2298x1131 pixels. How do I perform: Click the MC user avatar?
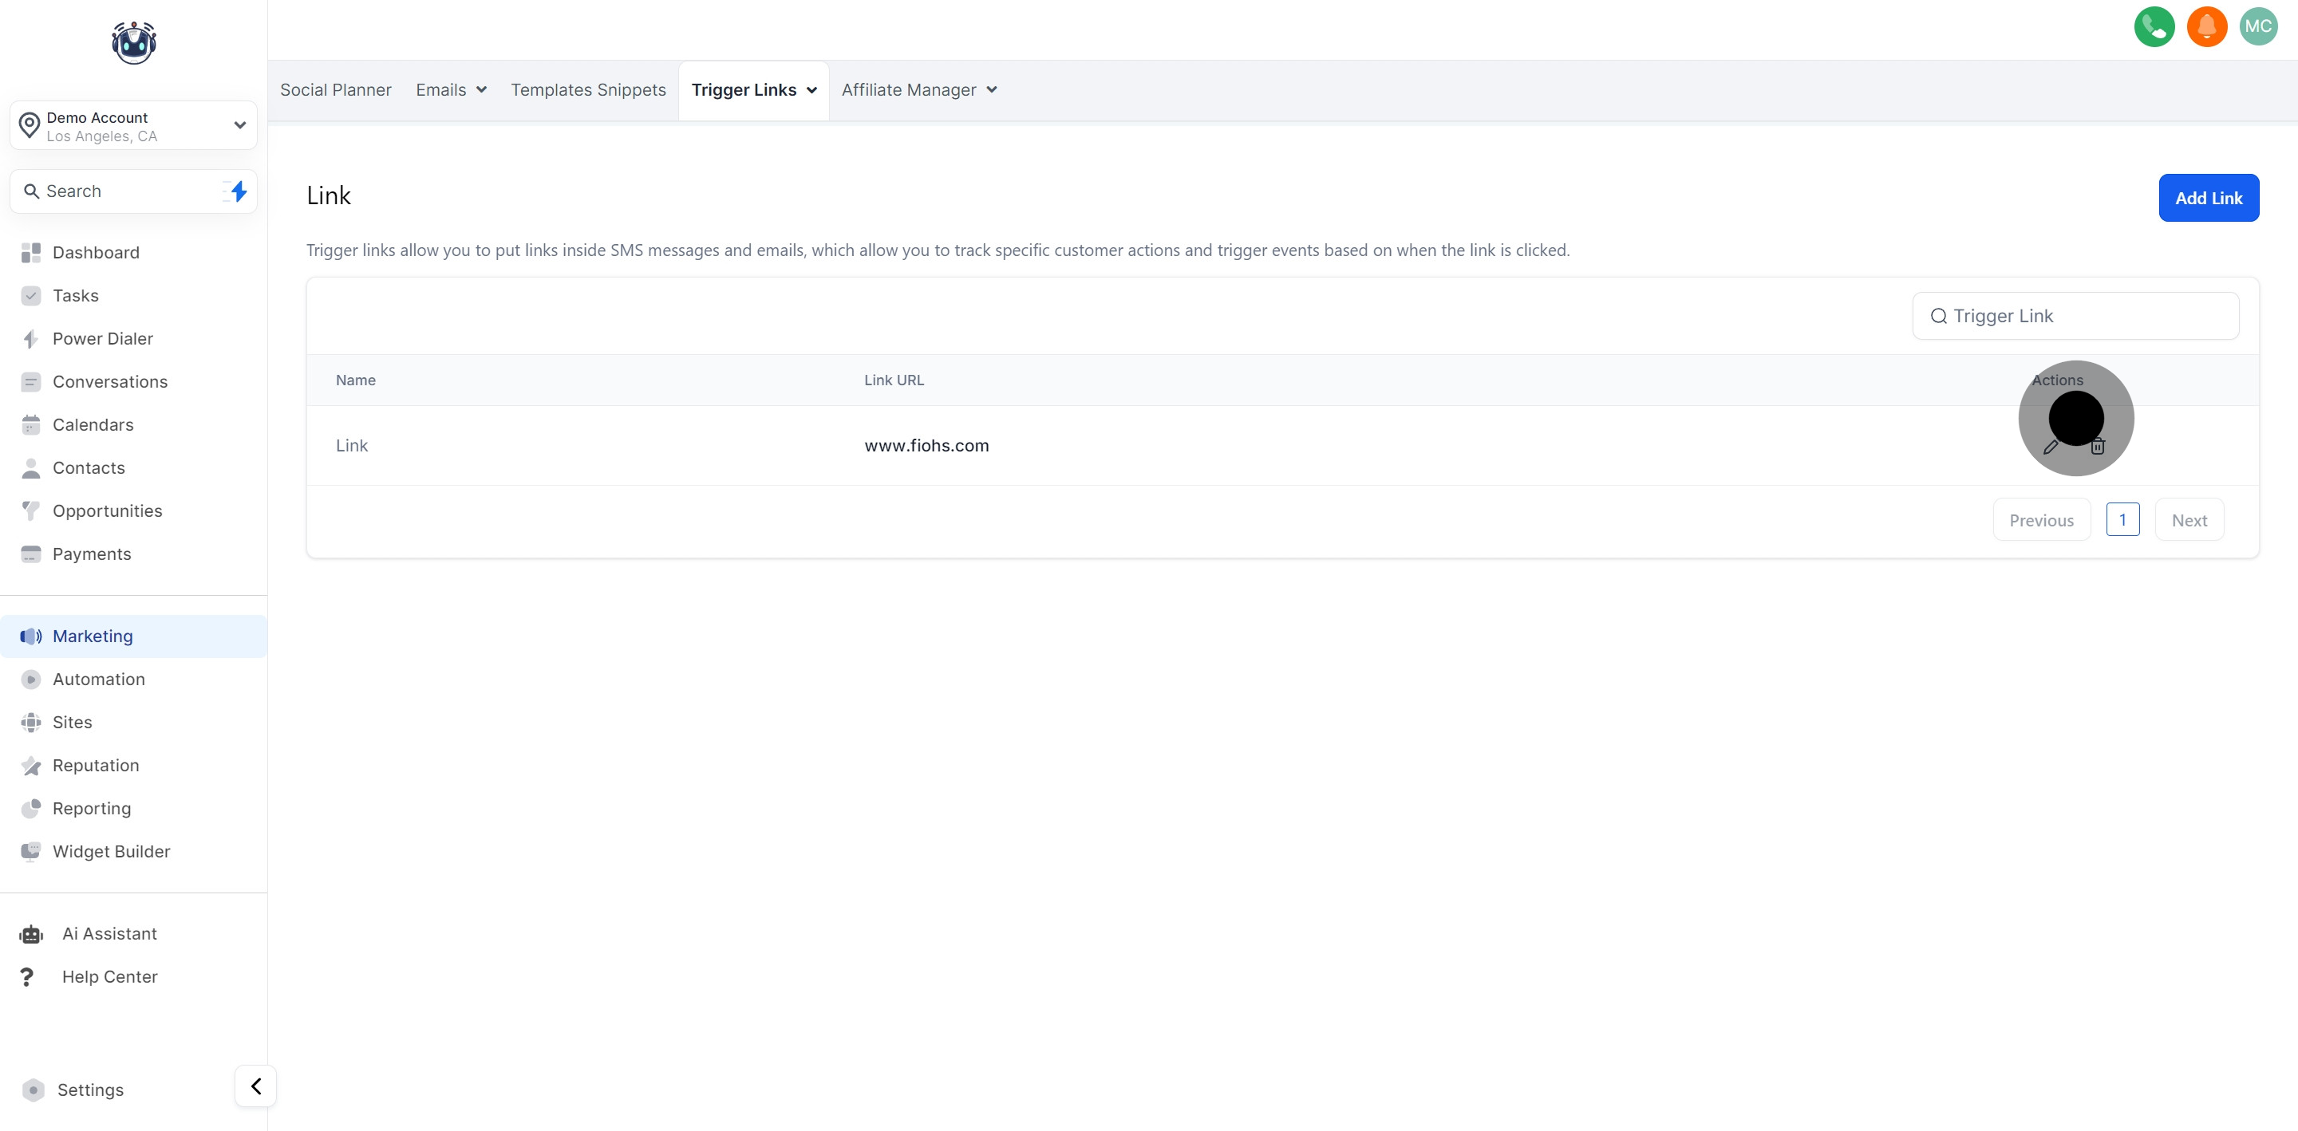(2258, 27)
